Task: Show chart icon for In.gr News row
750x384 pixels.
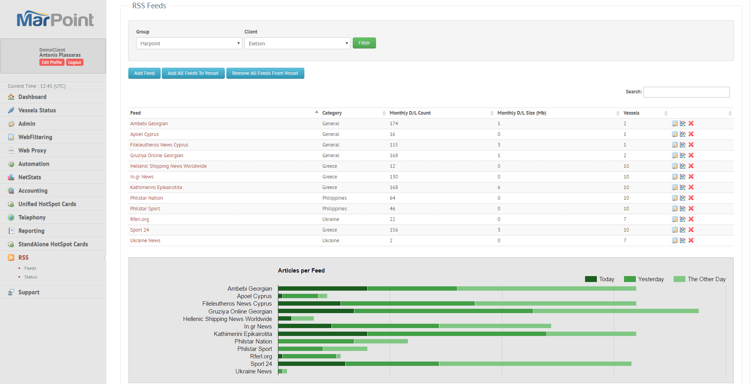Action: point(683,177)
